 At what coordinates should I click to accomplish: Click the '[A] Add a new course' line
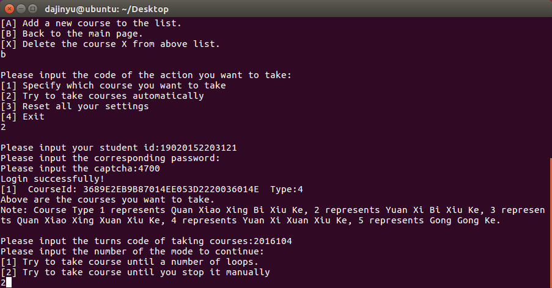(x=90, y=23)
